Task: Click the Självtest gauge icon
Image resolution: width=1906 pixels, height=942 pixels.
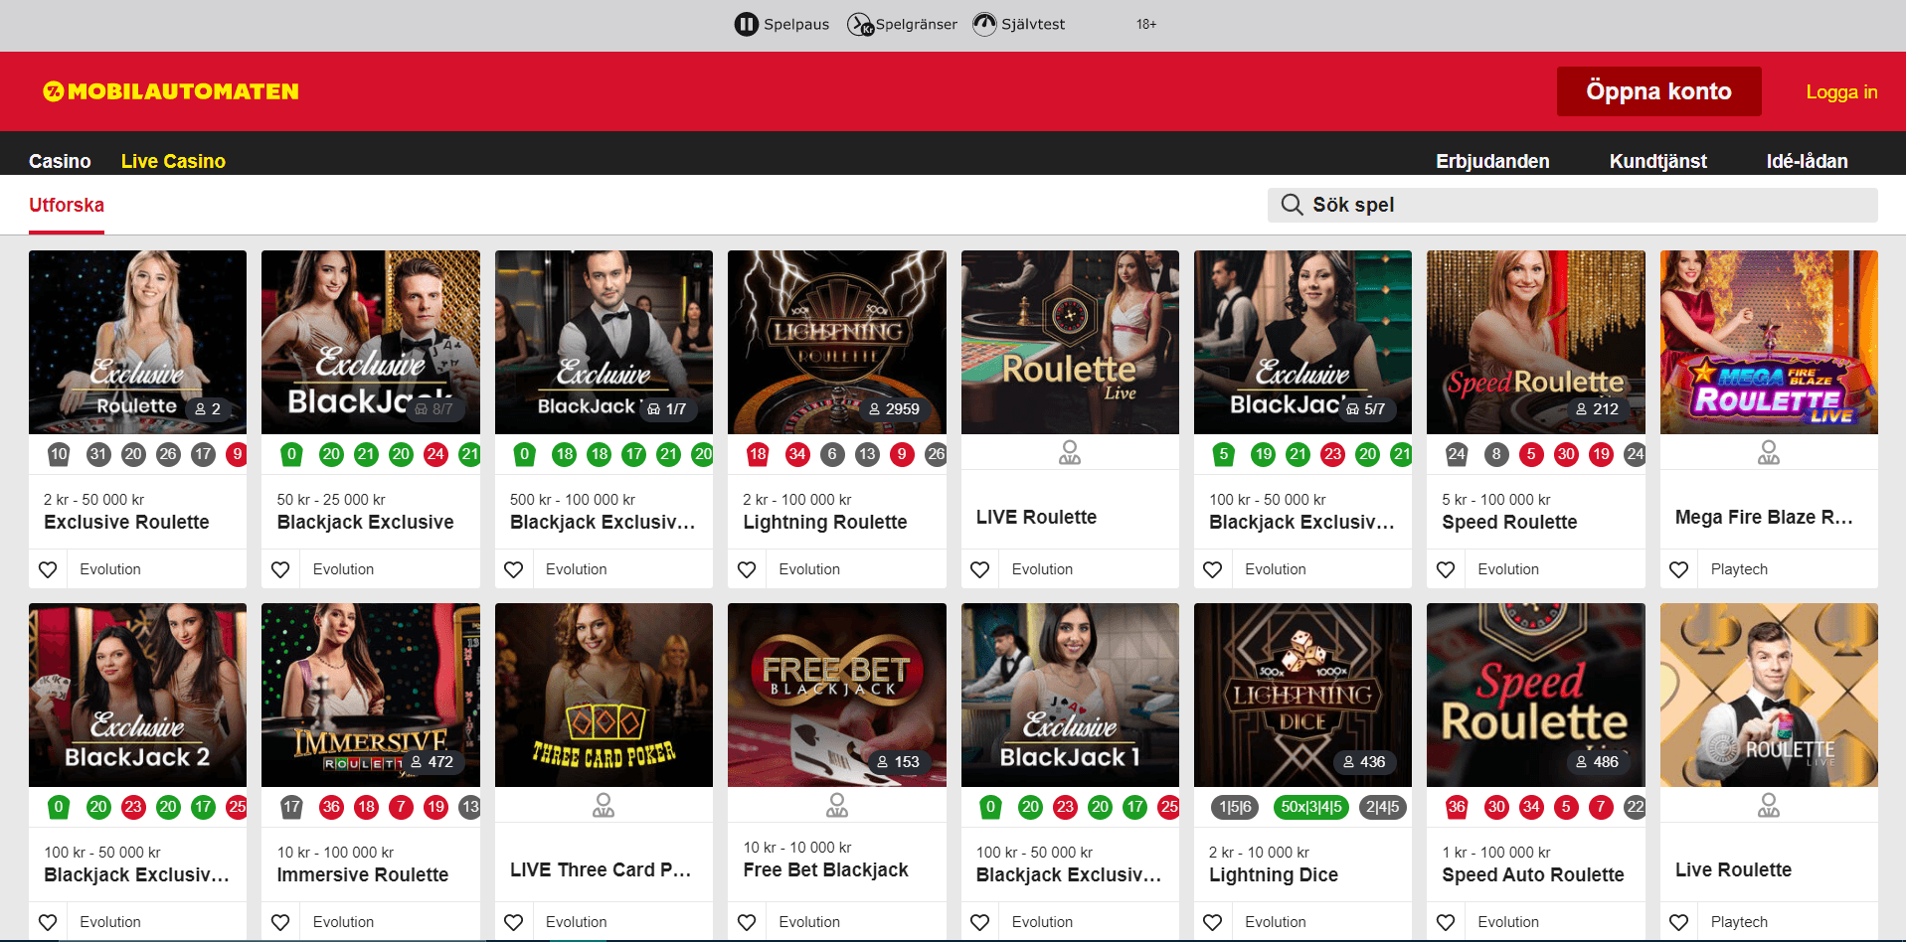Action: click(984, 24)
